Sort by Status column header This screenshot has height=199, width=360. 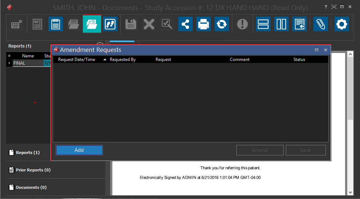[299, 60]
